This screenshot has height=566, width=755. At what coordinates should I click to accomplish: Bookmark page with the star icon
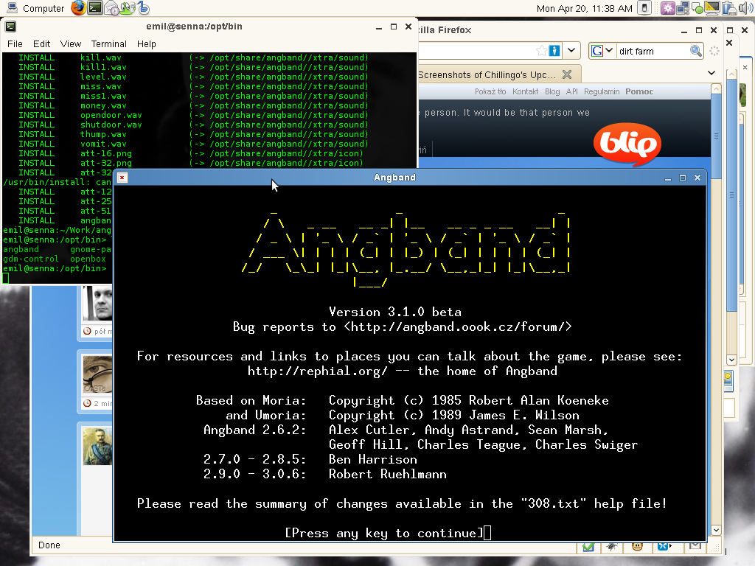(542, 51)
